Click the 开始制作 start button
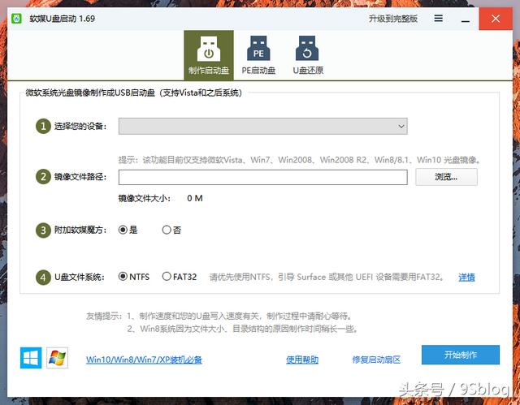The height and width of the screenshot is (405, 520). point(461,355)
